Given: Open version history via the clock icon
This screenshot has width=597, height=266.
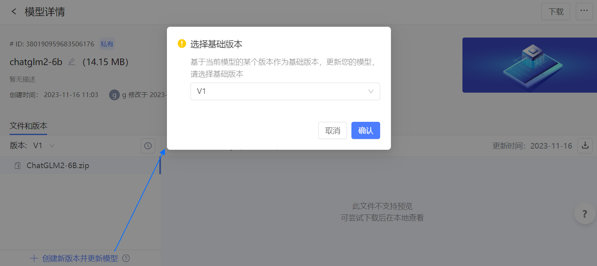Looking at the screenshot, I should [148, 146].
